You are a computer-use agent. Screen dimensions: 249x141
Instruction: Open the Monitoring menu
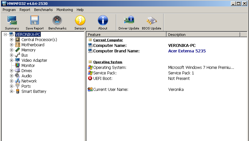click(x=65, y=10)
